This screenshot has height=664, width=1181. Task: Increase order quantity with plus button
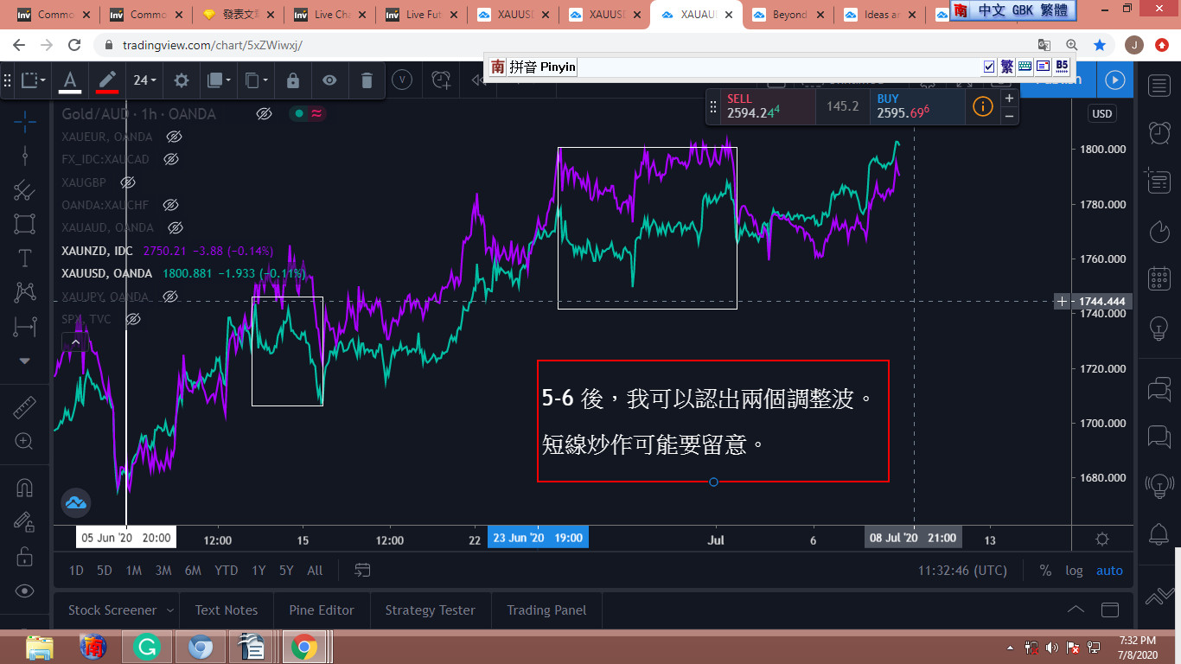point(1009,98)
